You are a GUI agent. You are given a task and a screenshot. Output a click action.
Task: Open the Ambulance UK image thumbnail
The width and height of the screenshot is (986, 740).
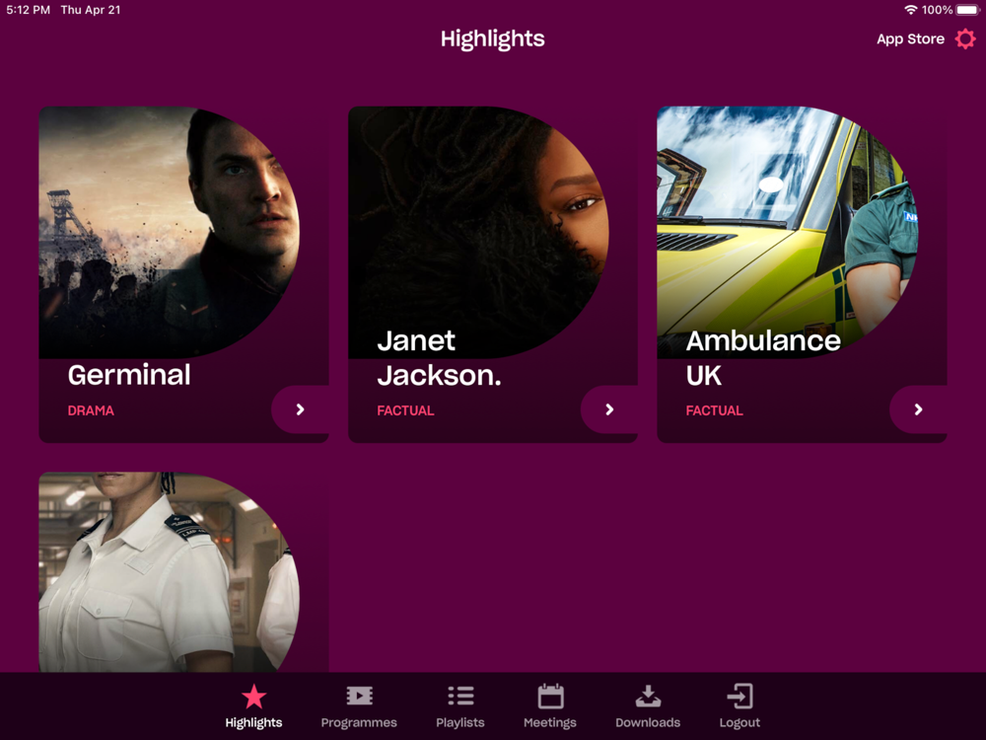[787, 232]
